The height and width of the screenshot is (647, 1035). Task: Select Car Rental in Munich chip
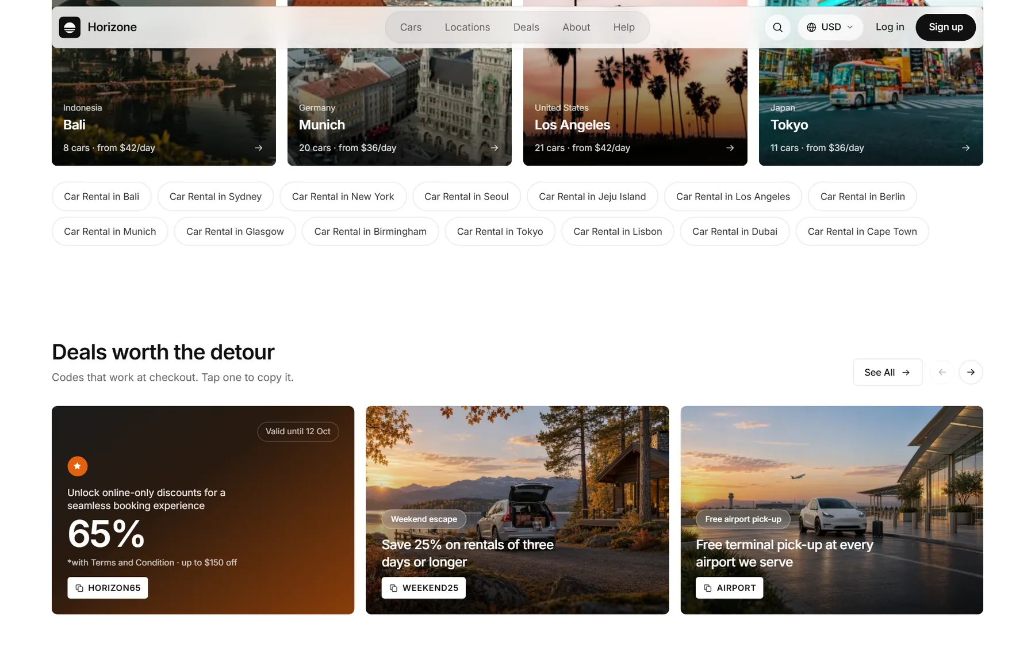(110, 231)
